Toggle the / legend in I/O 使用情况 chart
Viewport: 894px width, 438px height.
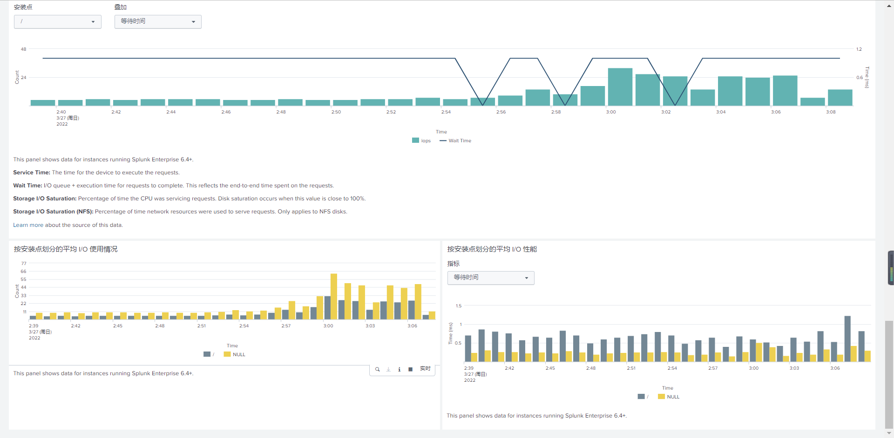coord(209,354)
